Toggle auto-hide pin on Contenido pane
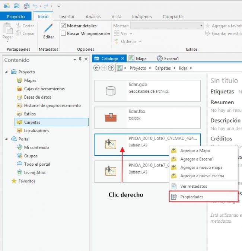This screenshot has height=251, width=242. 80,59
